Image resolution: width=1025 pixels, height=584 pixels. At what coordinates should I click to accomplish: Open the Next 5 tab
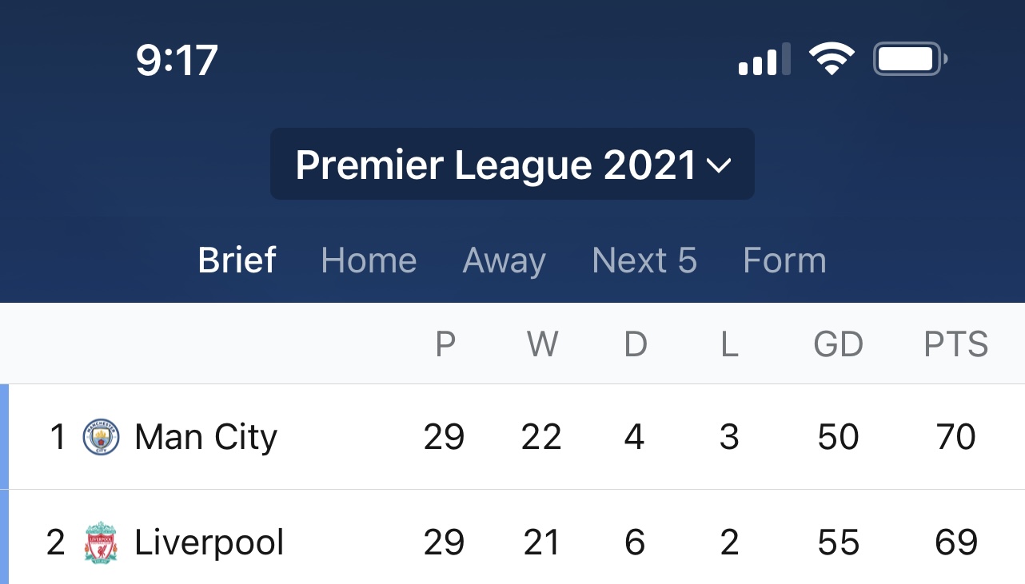click(x=644, y=260)
